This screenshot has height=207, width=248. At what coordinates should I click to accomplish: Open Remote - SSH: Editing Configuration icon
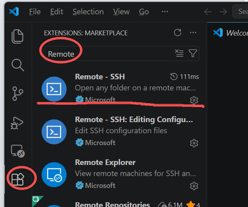[54, 132]
